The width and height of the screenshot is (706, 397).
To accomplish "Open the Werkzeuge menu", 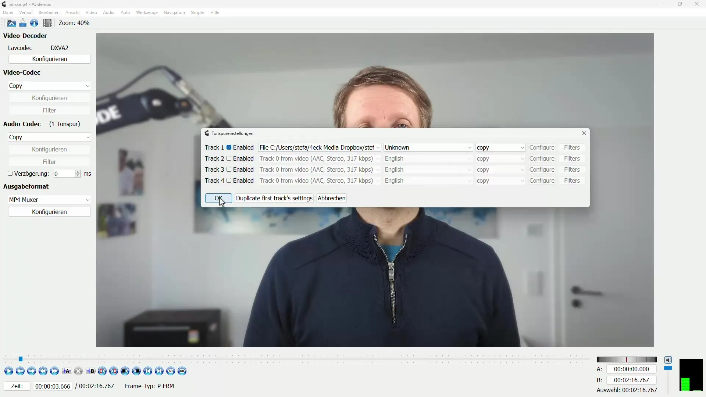I will [147, 12].
